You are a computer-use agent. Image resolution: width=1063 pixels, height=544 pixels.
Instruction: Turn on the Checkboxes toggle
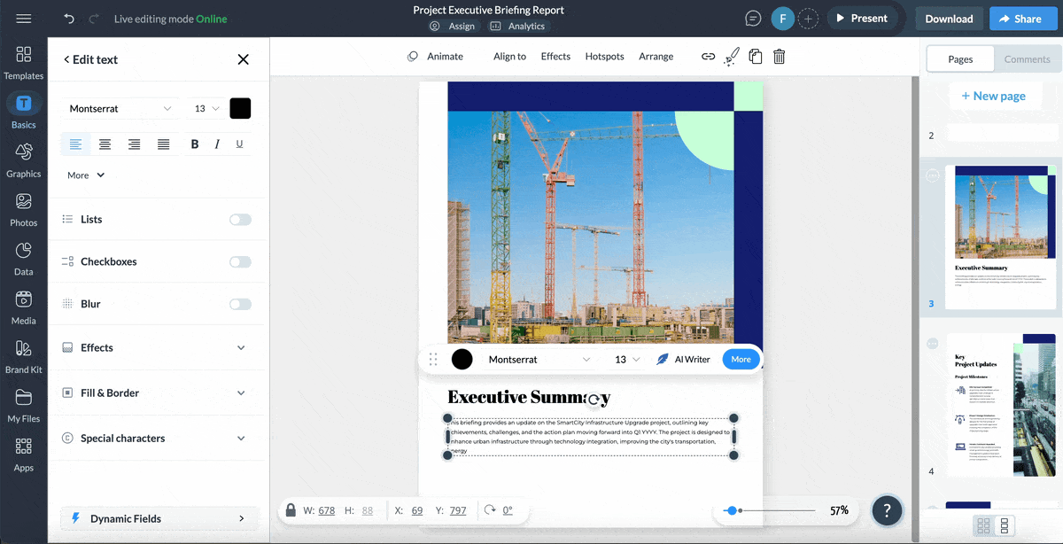coord(240,262)
